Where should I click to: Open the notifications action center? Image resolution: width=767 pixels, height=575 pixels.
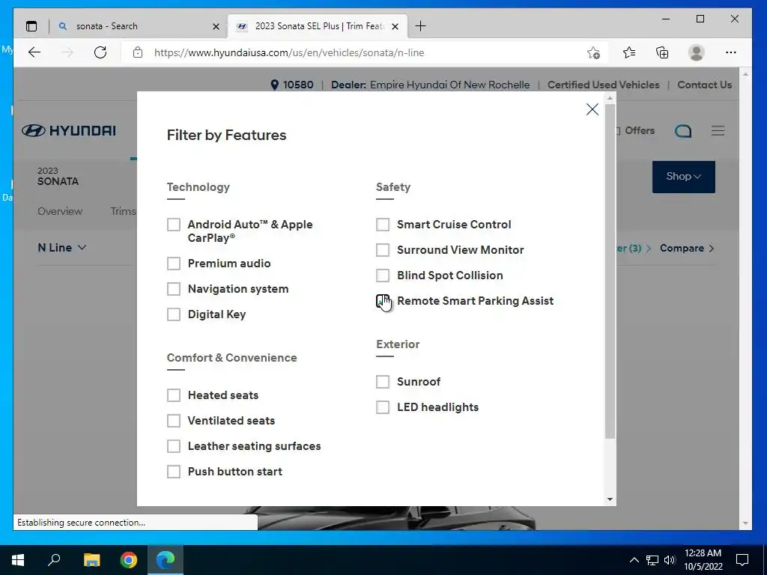[742, 560]
